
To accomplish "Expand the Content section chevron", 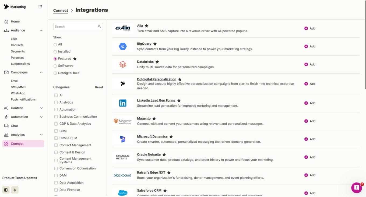I will coord(41,108).
